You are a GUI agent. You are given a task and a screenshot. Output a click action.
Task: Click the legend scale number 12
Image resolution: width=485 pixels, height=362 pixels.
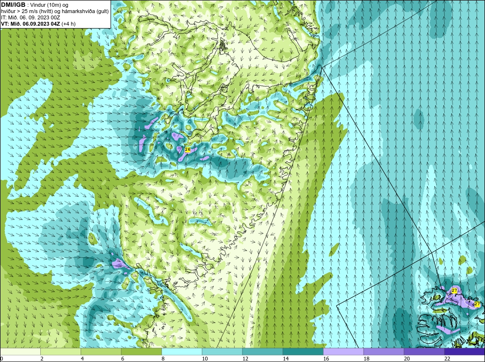245,359
